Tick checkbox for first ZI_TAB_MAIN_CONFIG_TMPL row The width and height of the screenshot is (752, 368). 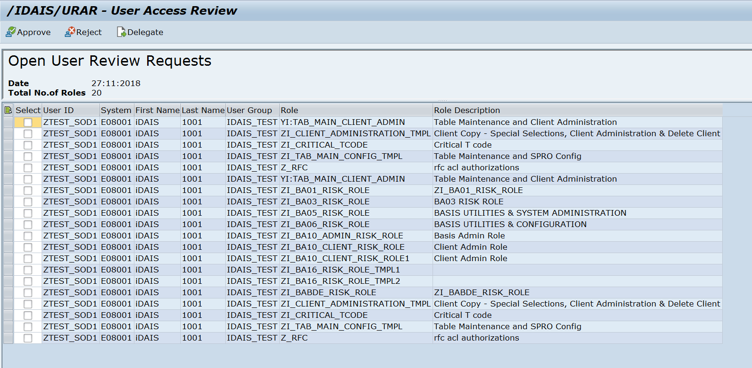coord(28,157)
